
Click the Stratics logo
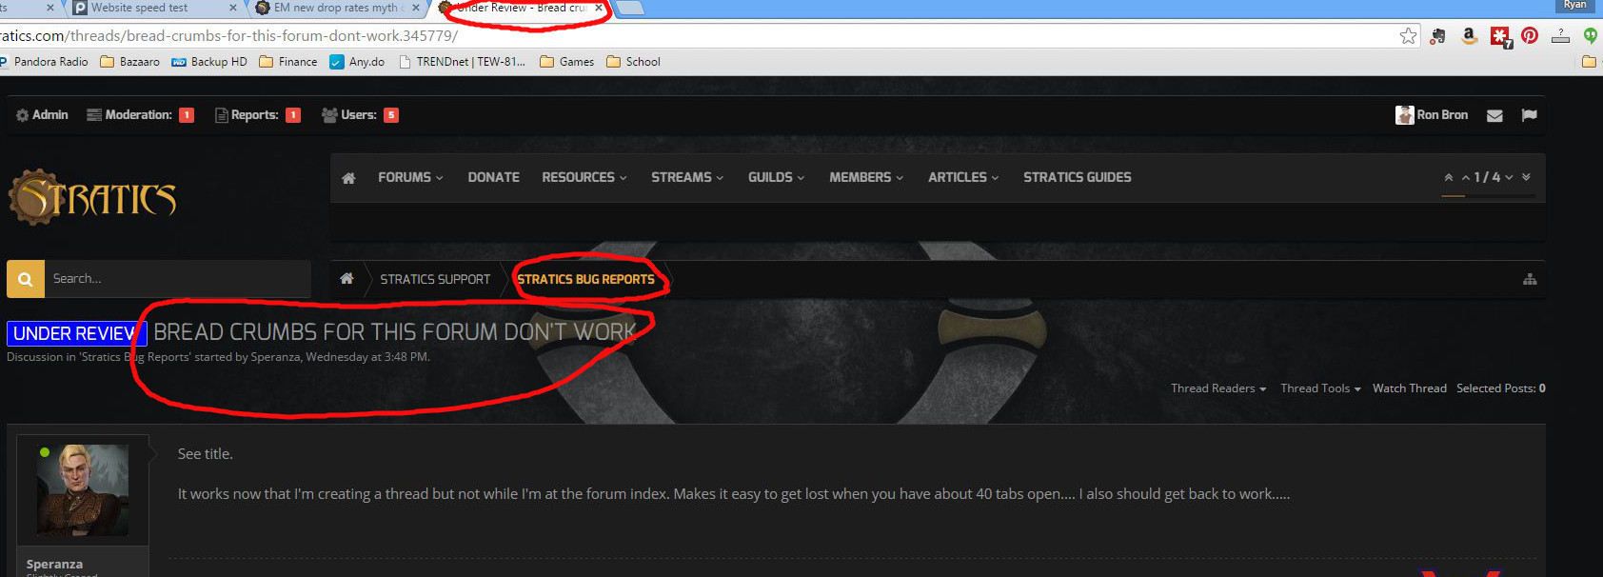pos(92,197)
